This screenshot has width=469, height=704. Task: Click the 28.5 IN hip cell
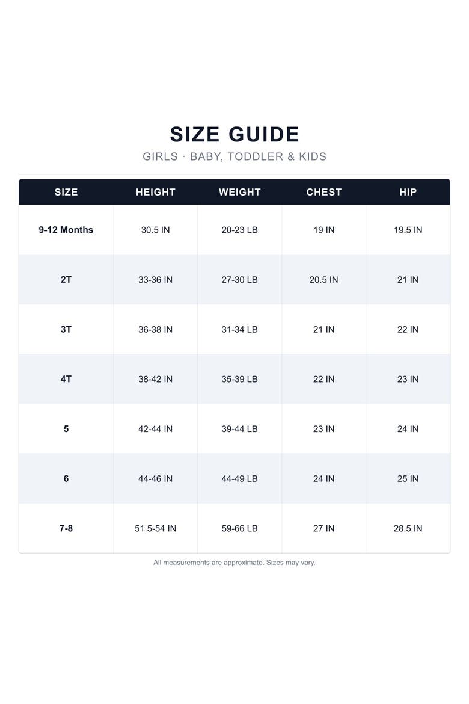coord(408,528)
